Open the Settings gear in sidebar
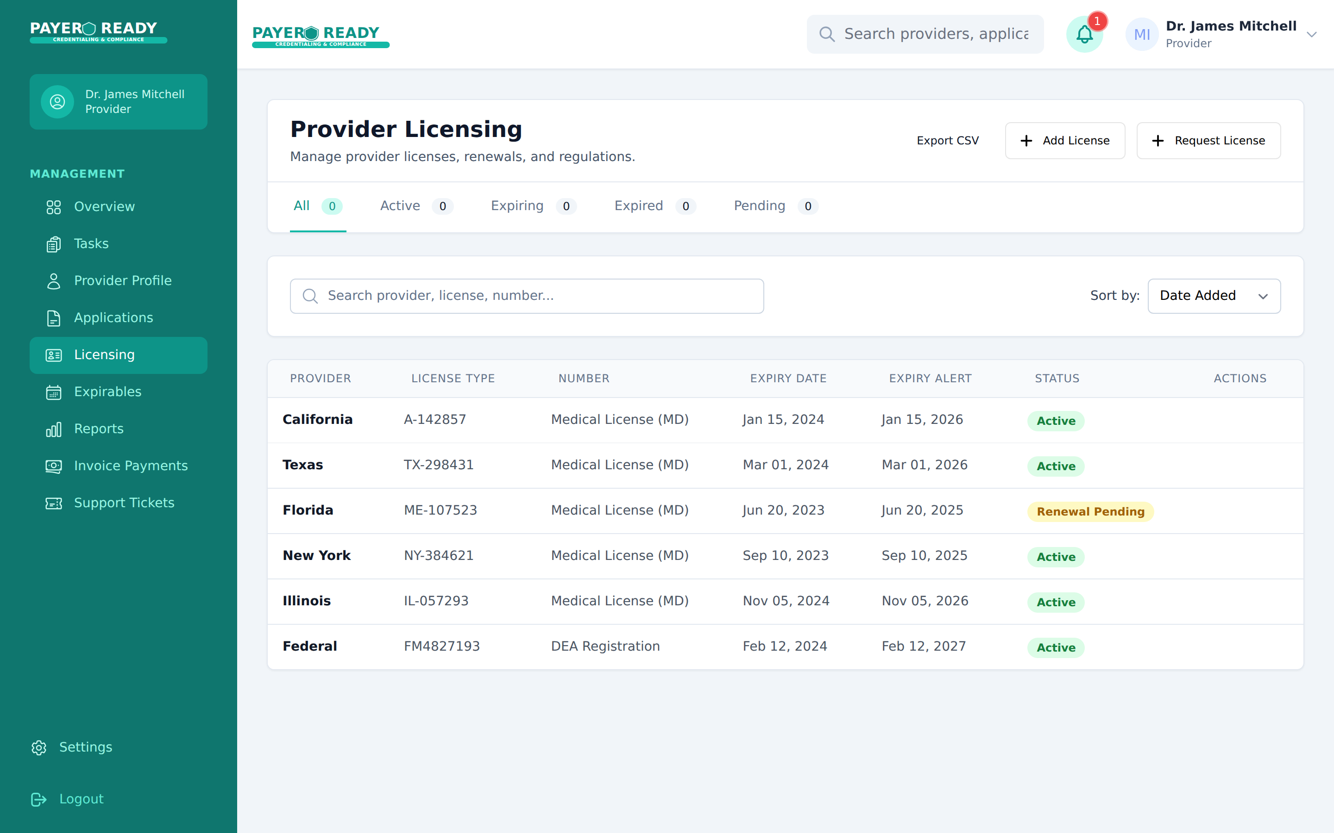The width and height of the screenshot is (1334, 833). coord(38,747)
